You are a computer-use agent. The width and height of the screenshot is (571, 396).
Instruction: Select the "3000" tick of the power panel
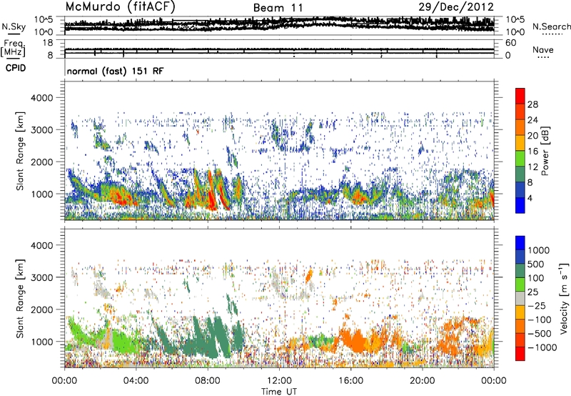pos(41,130)
